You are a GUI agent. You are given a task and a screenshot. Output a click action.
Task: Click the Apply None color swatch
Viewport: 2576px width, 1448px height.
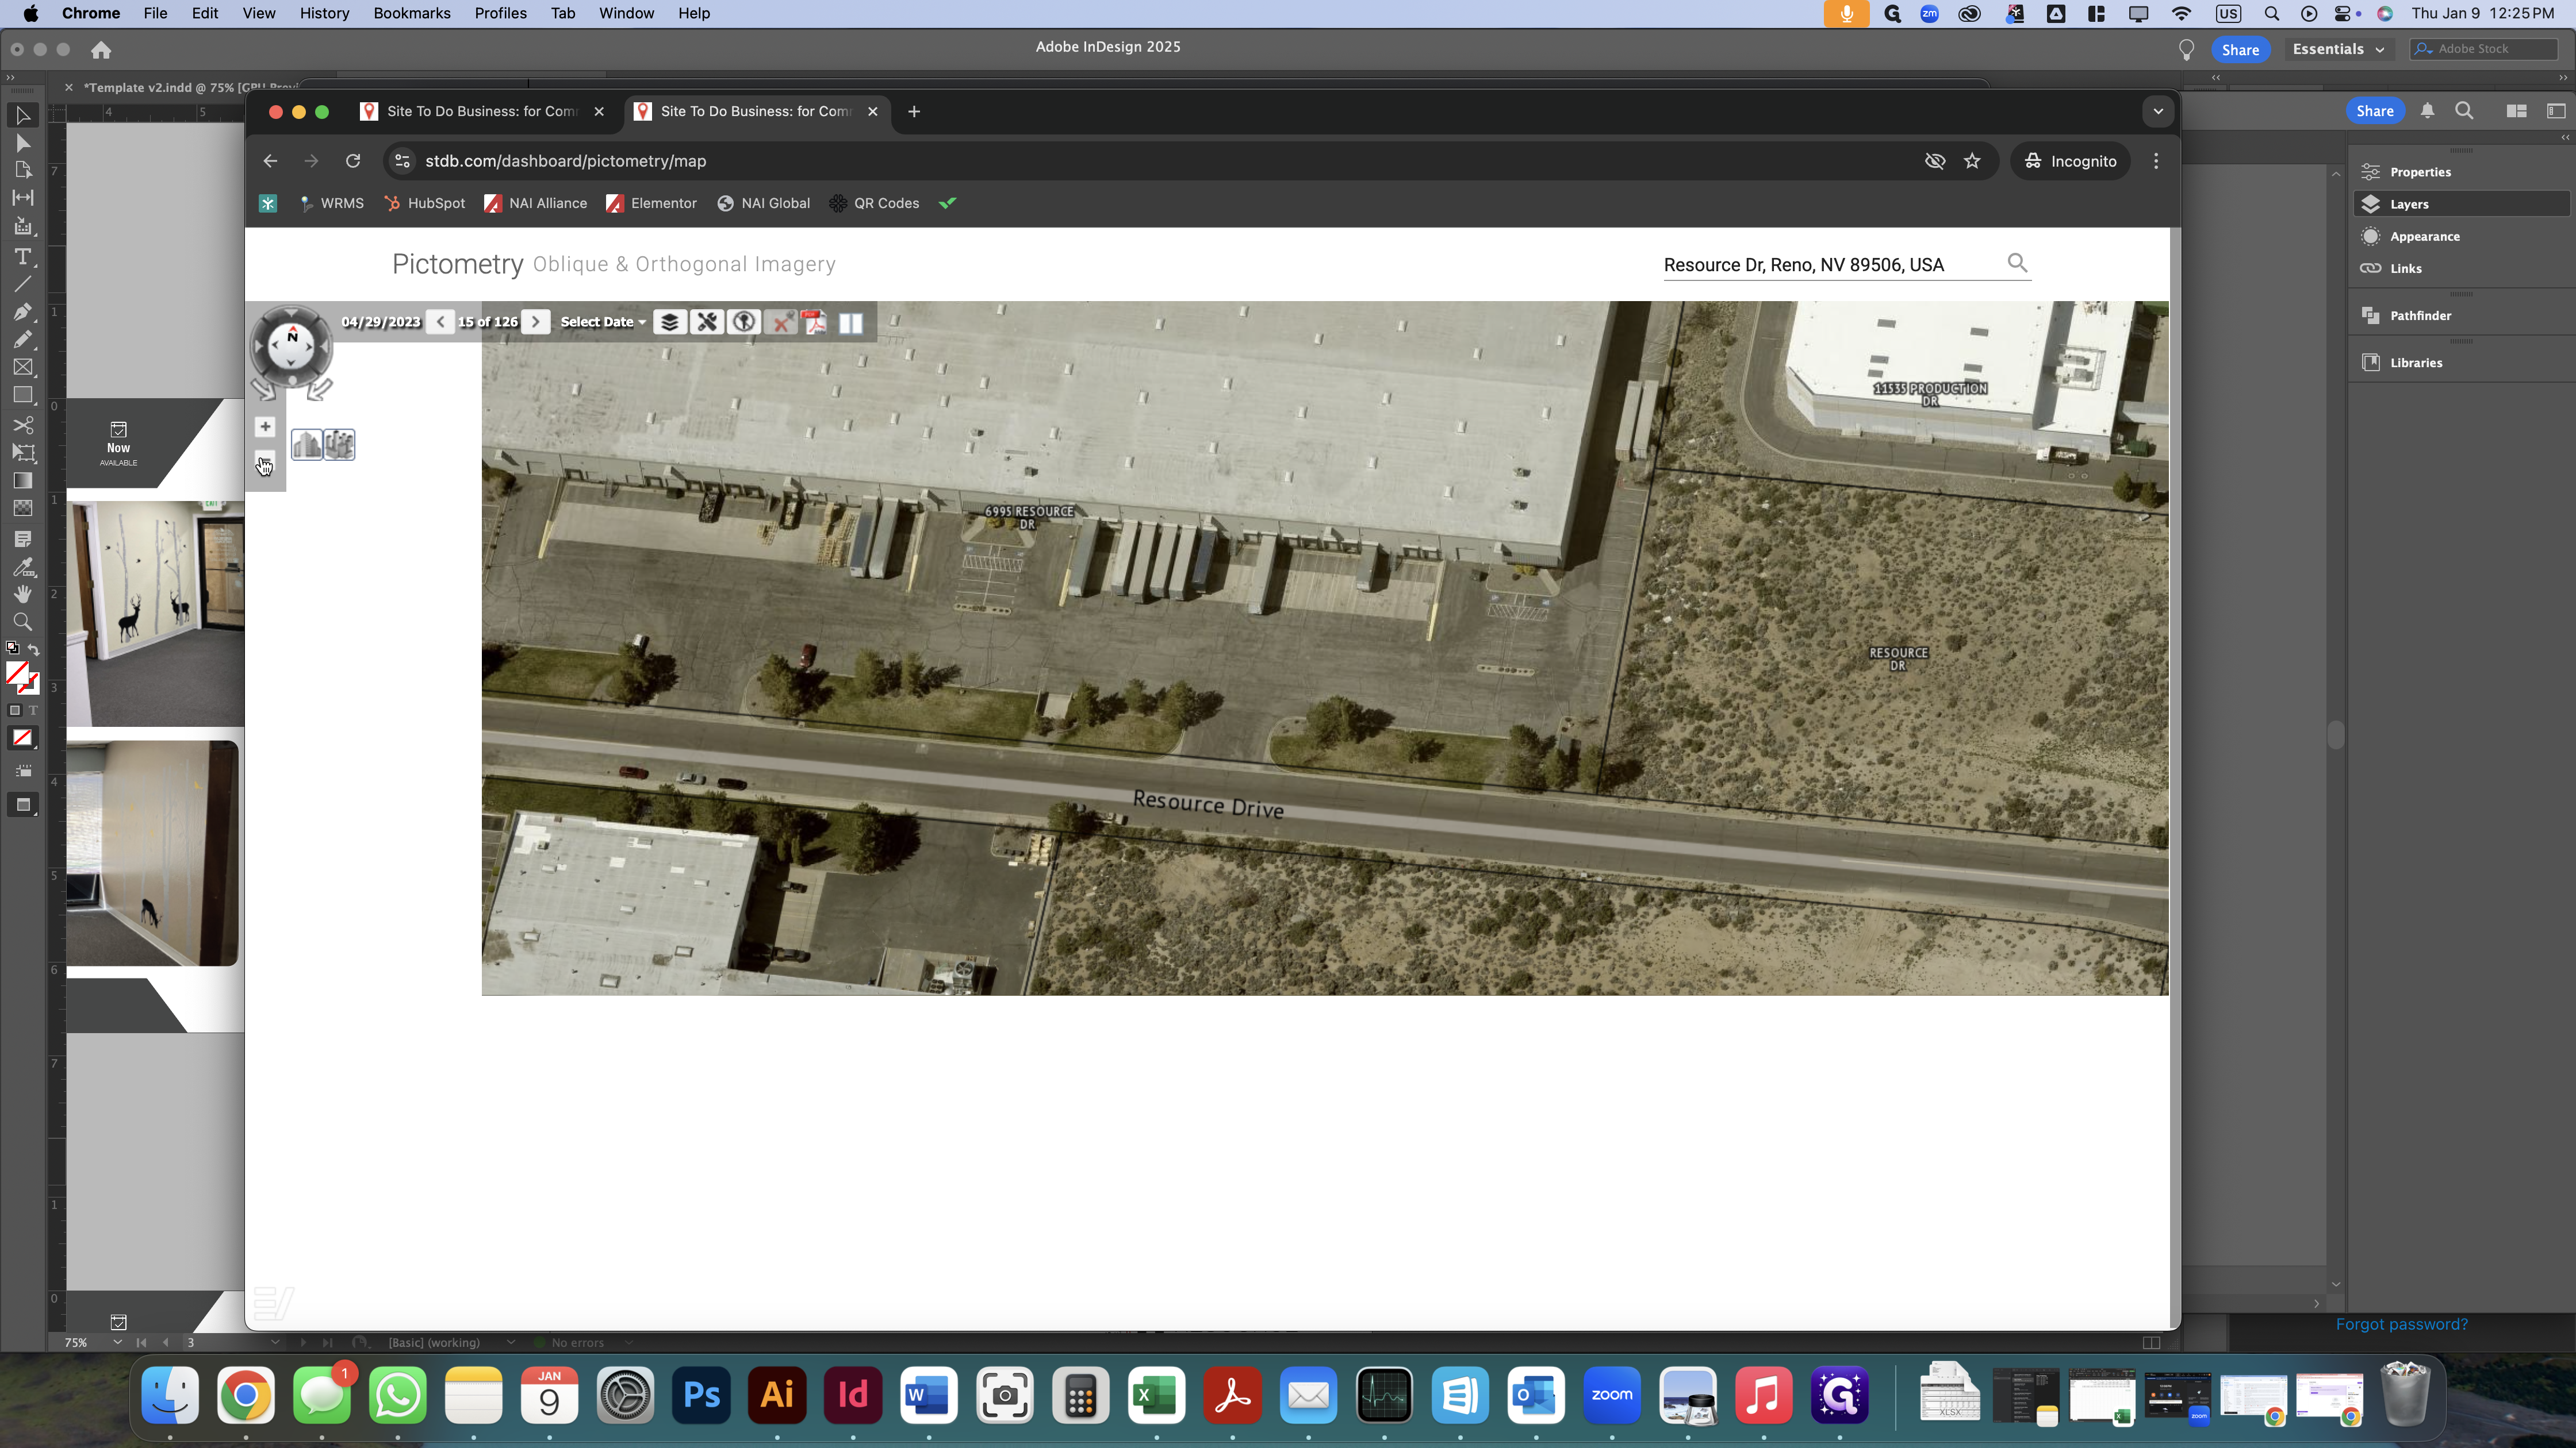coord(22,738)
